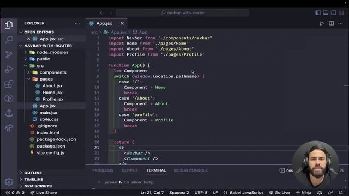349x196 pixels.
Task: Change LF end of line sequence
Action: (215, 193)
